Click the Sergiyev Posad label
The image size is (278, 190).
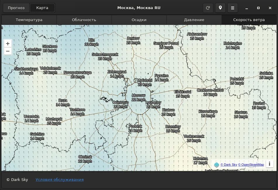(166, 45)
